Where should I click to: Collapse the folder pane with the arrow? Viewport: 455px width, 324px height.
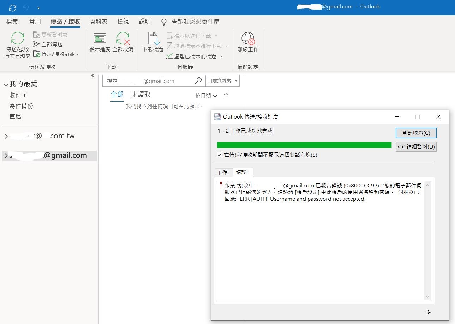coord(92,75)
